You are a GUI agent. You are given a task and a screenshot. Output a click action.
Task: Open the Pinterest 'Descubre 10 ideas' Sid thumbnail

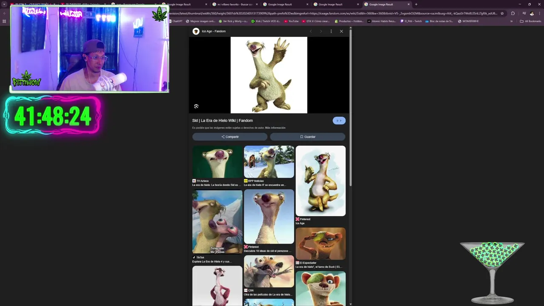[x=269, y=216]
